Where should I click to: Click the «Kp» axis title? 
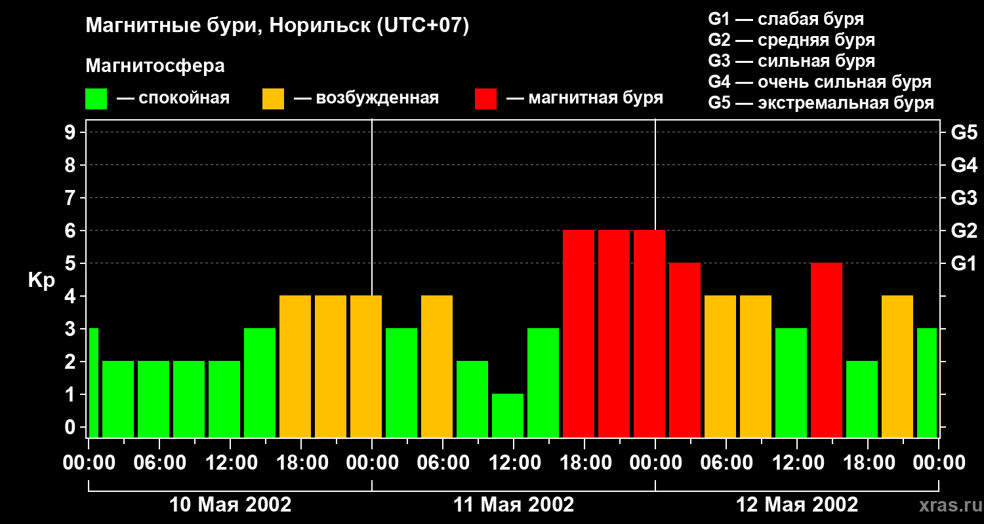point(41,280)
